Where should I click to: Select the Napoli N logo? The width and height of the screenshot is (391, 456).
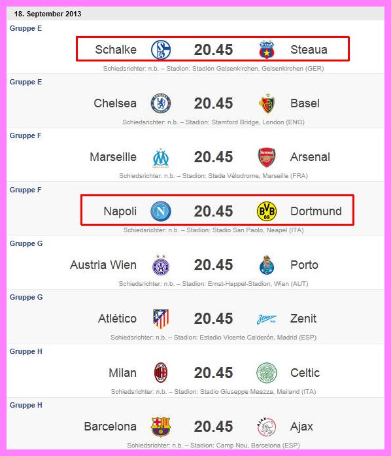tap(161, 211)
